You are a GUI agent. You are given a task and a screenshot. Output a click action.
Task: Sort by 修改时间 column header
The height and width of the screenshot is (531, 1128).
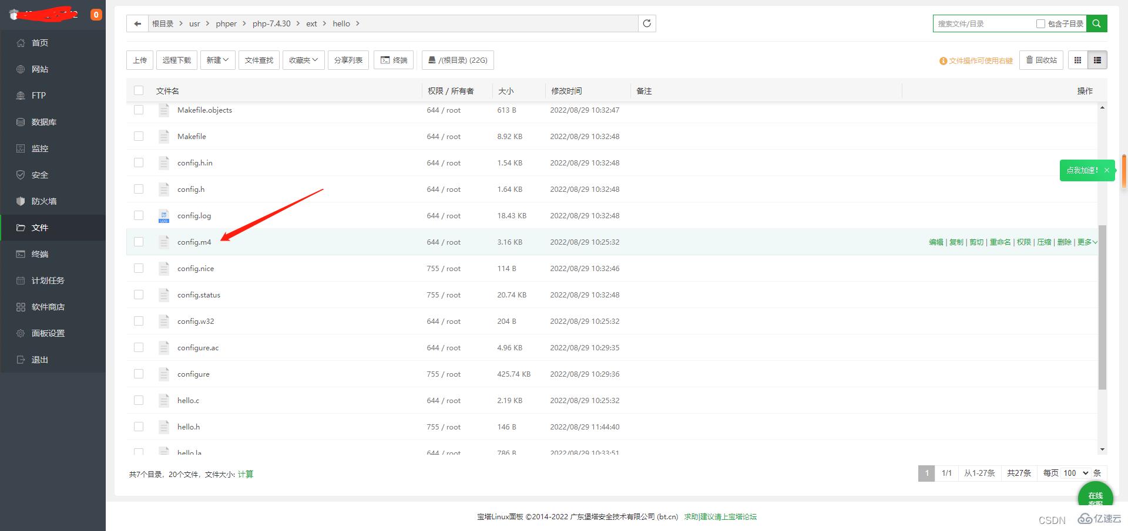(566, 91)
